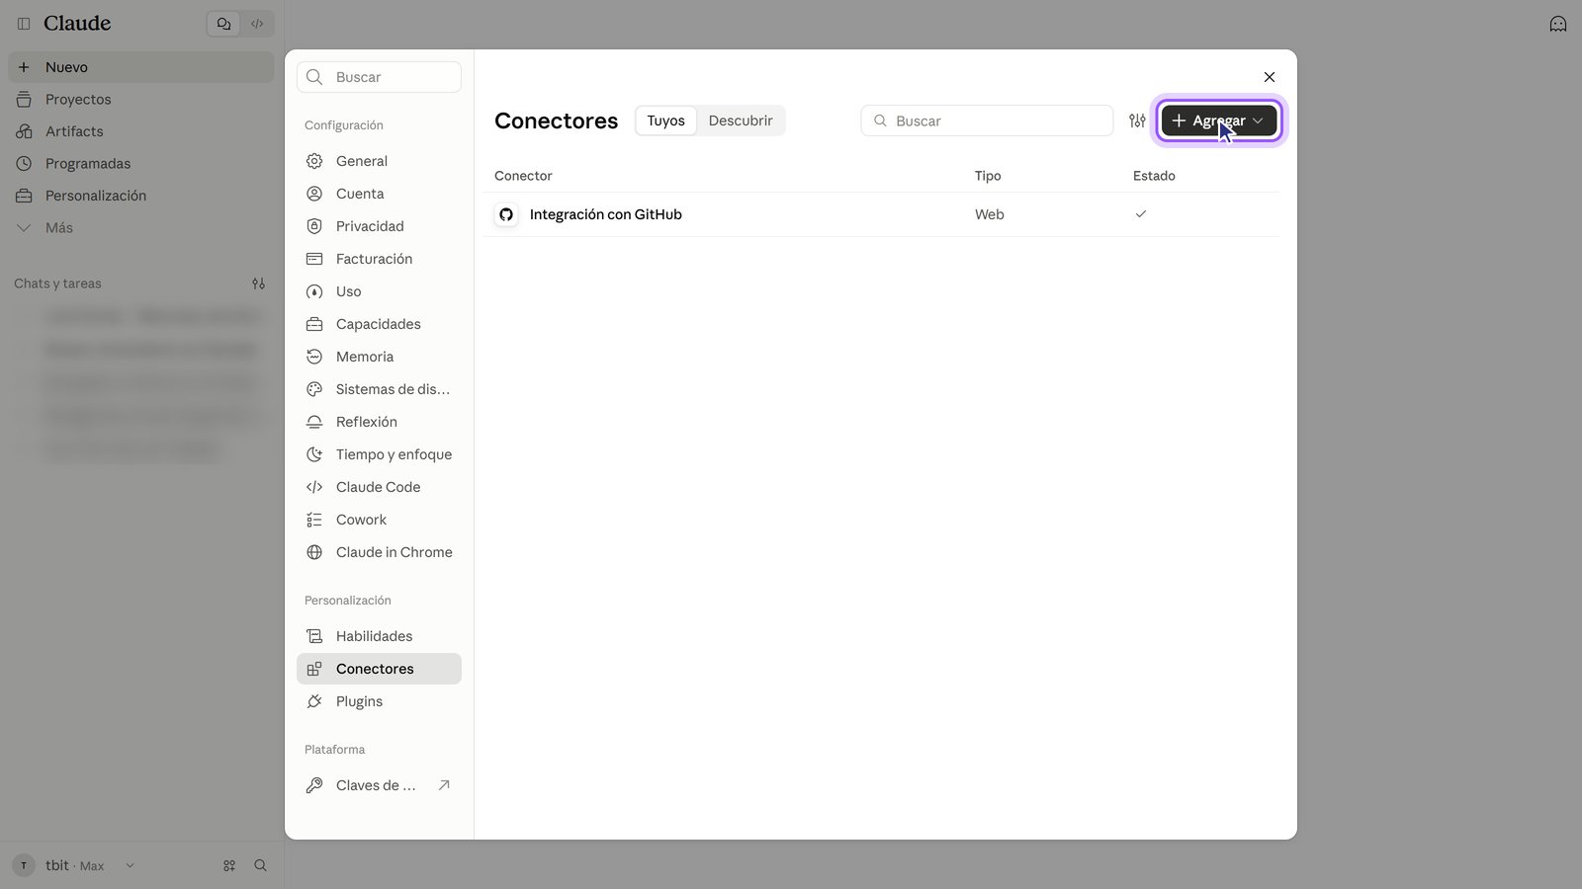Open Programadas in the sidebar
Image resolution: width=1582 pixels, height=889 pixels.
pyautogui.click(x=141, y=163)
